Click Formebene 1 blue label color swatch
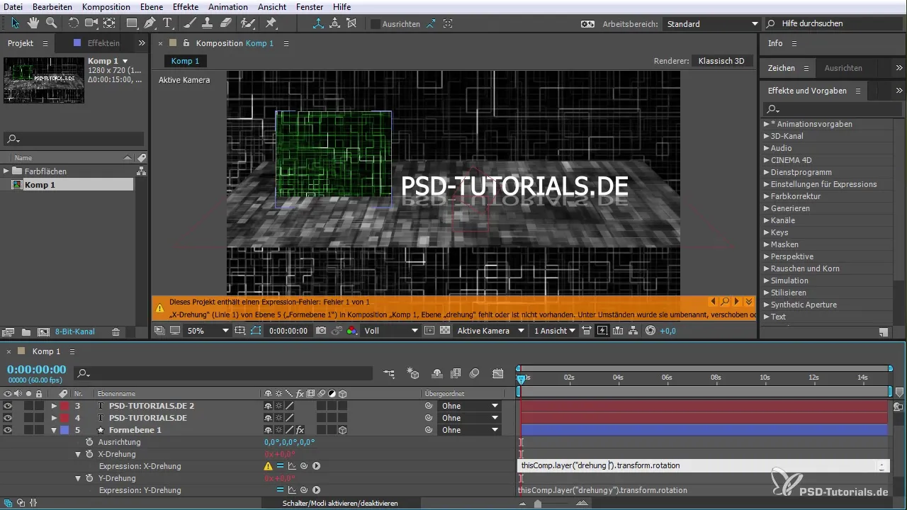907x510 pixels. tap(64, 430)
